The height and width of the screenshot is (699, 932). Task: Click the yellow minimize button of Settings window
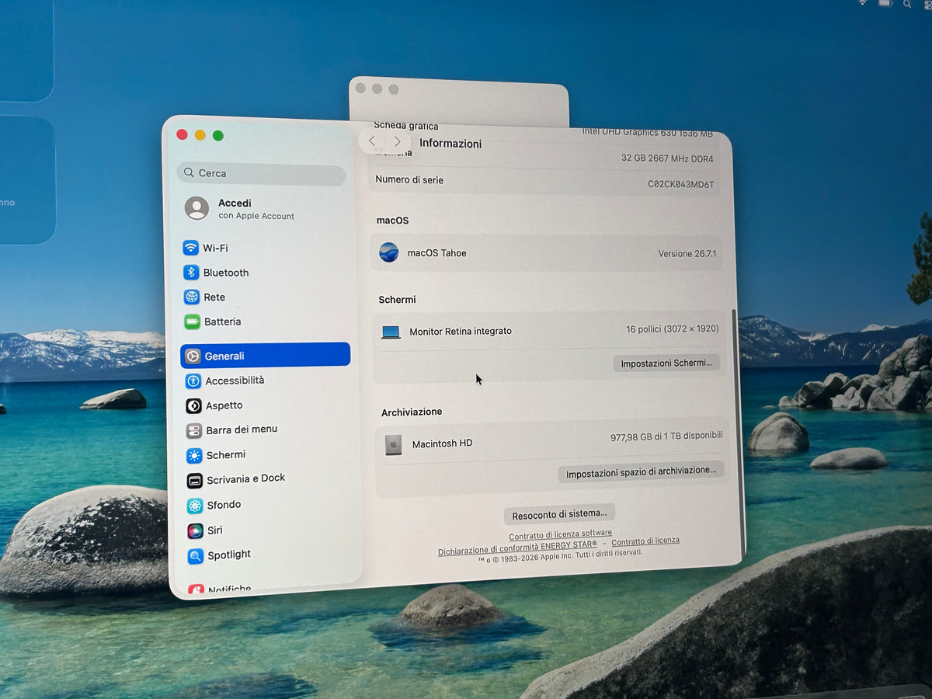[x=200, y=135]
